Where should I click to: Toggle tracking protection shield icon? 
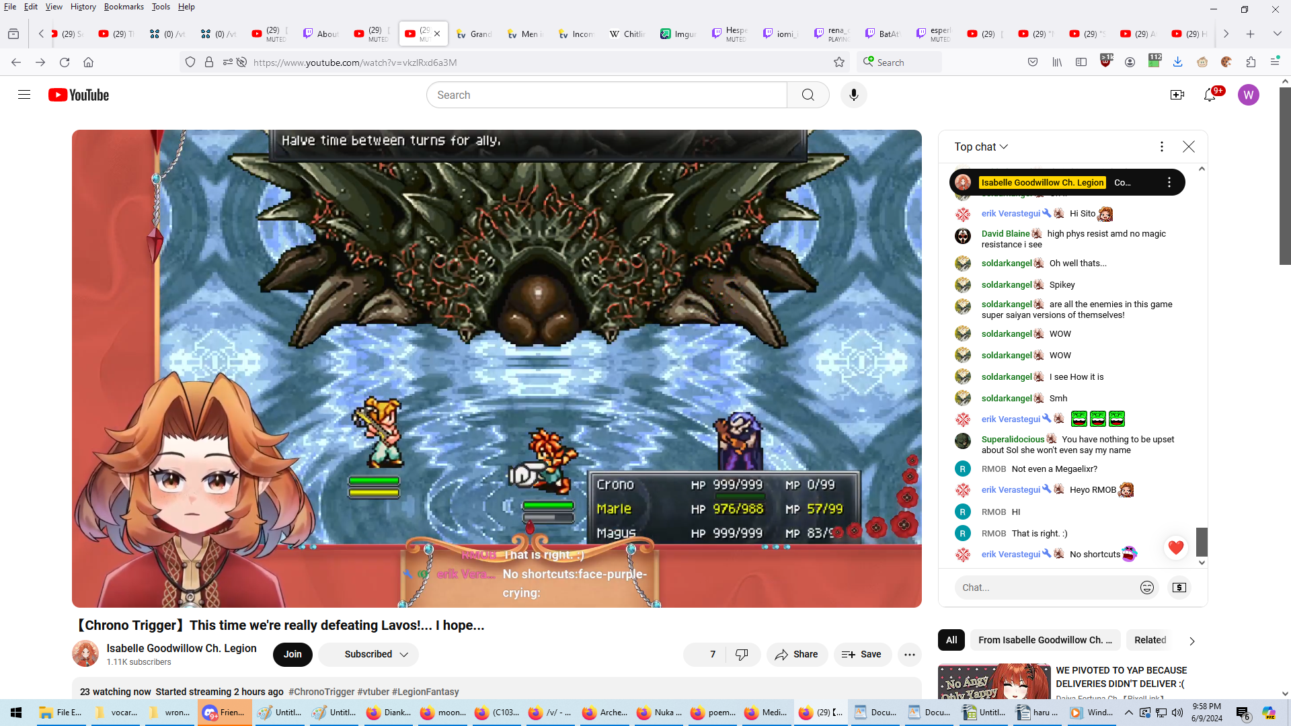pyautogui.click(x=190, y=62)
